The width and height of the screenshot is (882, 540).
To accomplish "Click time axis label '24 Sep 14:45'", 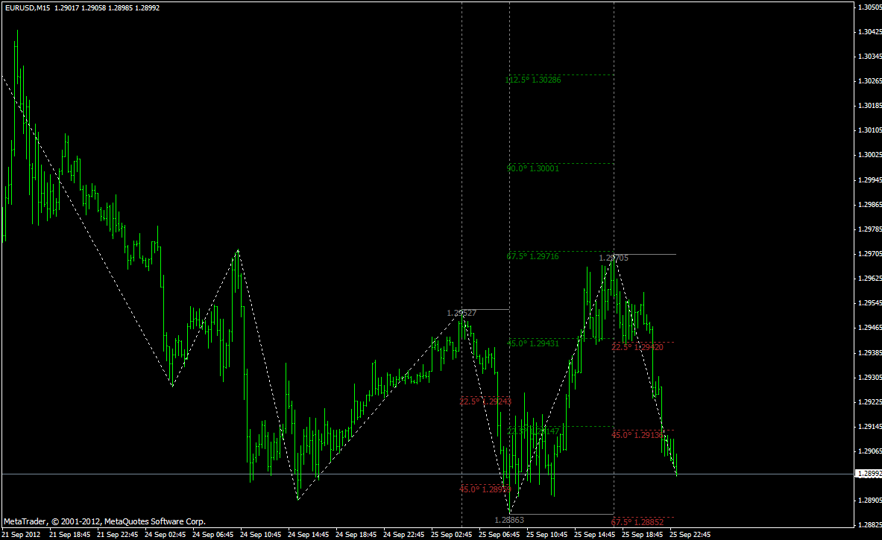I will (309, 534).
